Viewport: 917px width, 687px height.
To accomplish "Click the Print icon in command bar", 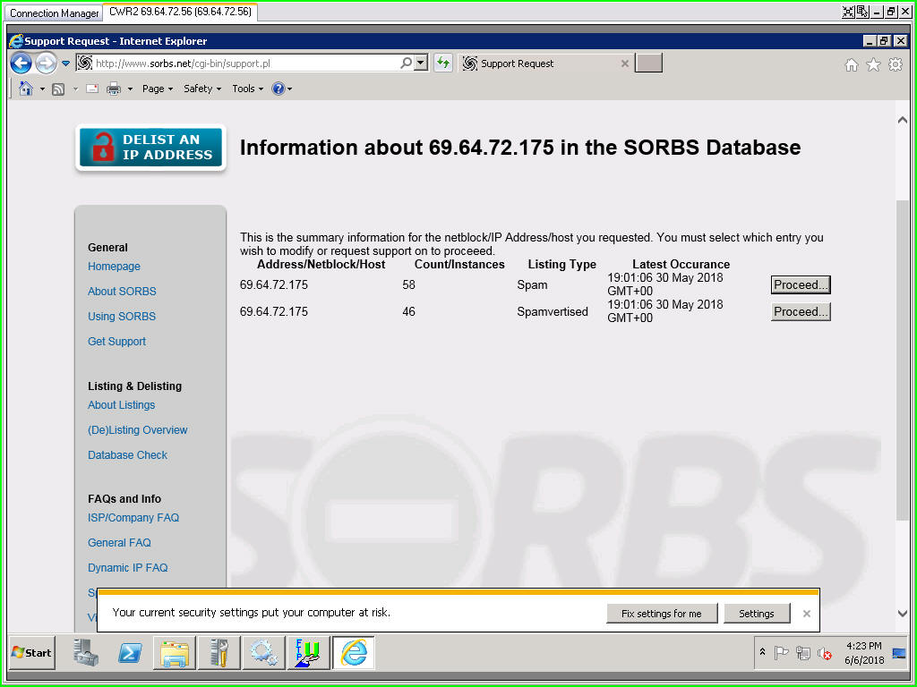I will click(x=114, y=89).
